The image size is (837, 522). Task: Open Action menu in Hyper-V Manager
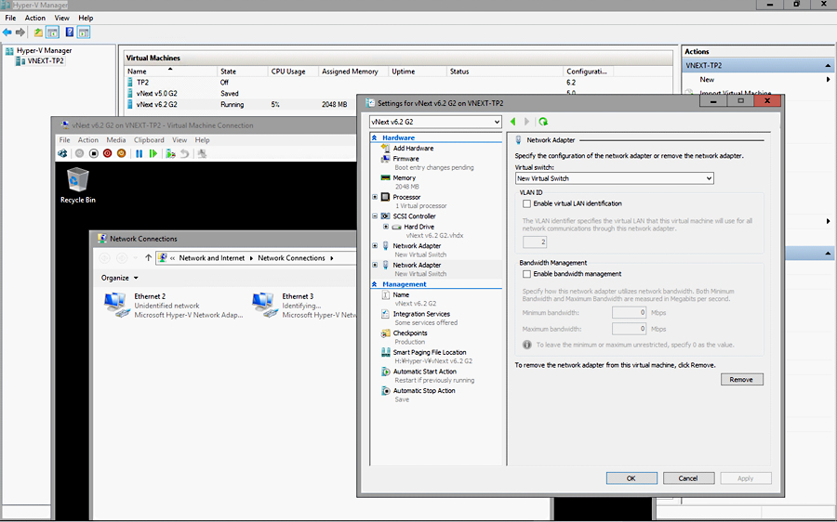(35, 18)
